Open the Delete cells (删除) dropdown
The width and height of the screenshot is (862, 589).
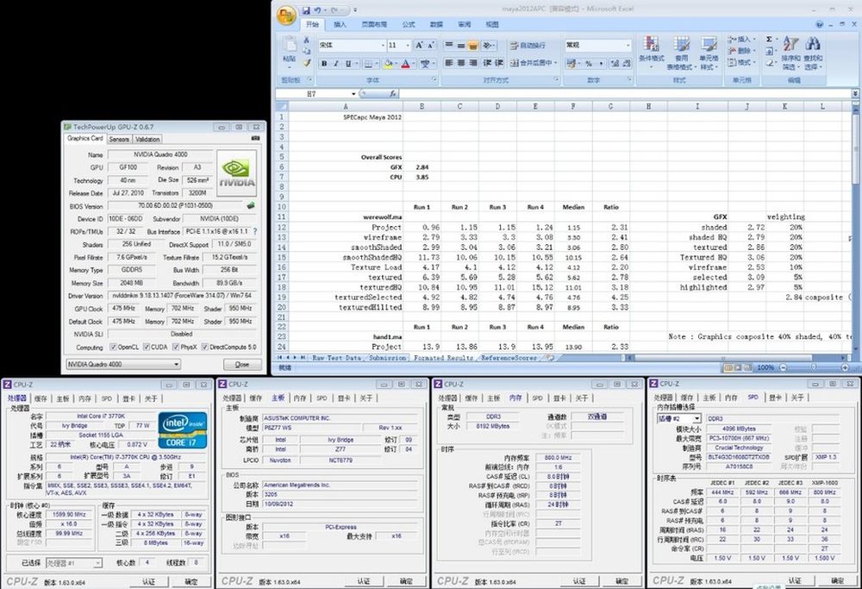point(741,51)
